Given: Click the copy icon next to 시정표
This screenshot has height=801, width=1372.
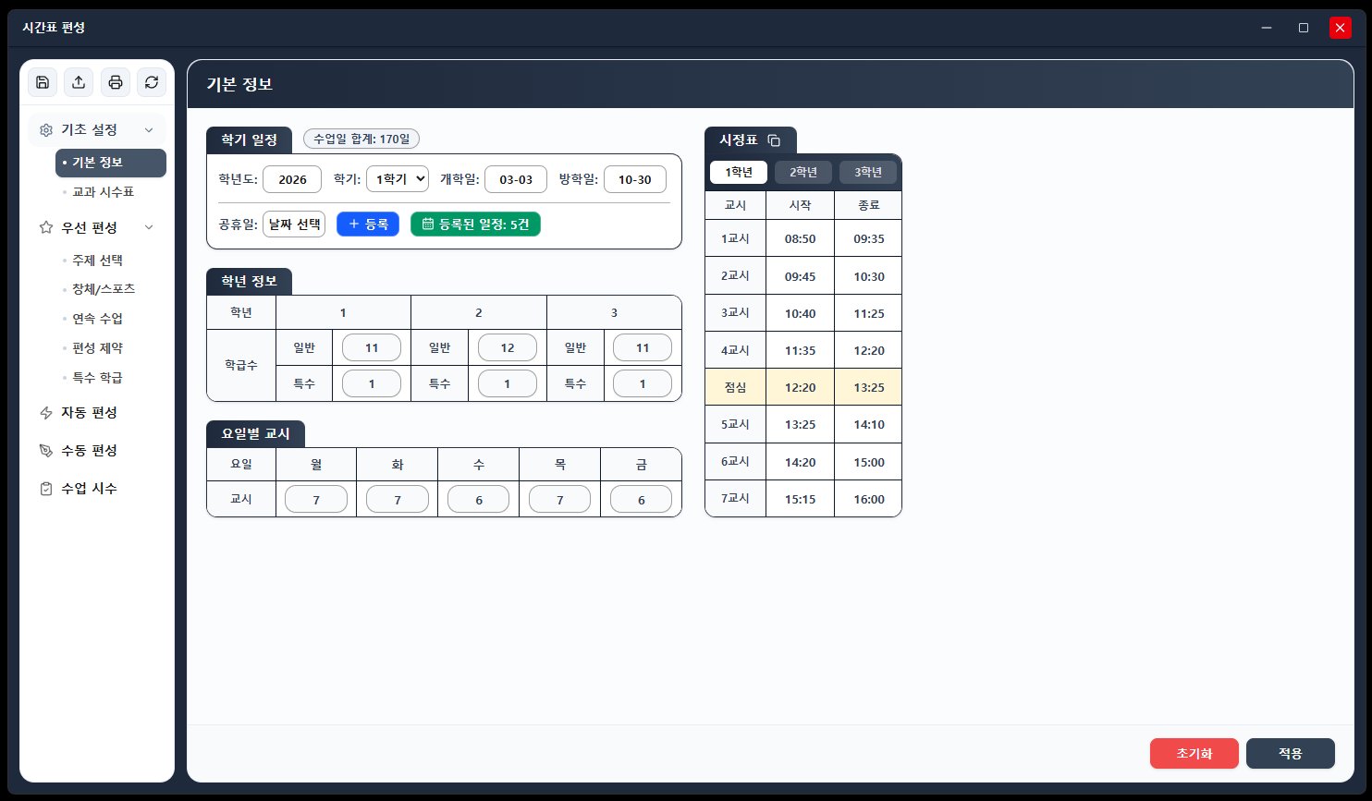Looking at the screenshot, I should pyautogui.click(x=775, y=140).
